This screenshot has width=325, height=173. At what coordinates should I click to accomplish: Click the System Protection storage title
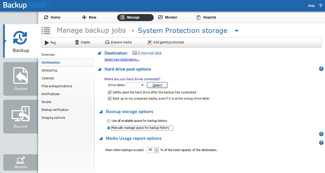coord(183,31)
